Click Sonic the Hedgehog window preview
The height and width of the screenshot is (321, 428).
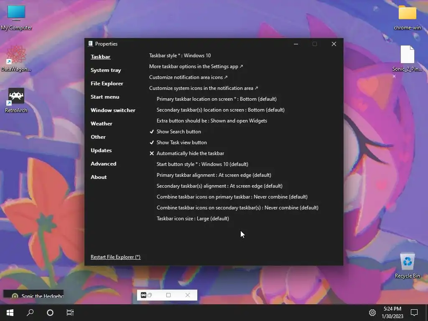coord(33,294)
